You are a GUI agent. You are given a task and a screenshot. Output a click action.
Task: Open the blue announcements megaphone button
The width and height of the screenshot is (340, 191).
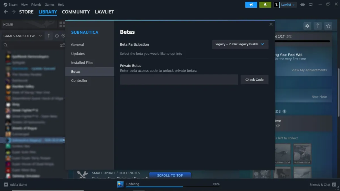tap(251, 5)
